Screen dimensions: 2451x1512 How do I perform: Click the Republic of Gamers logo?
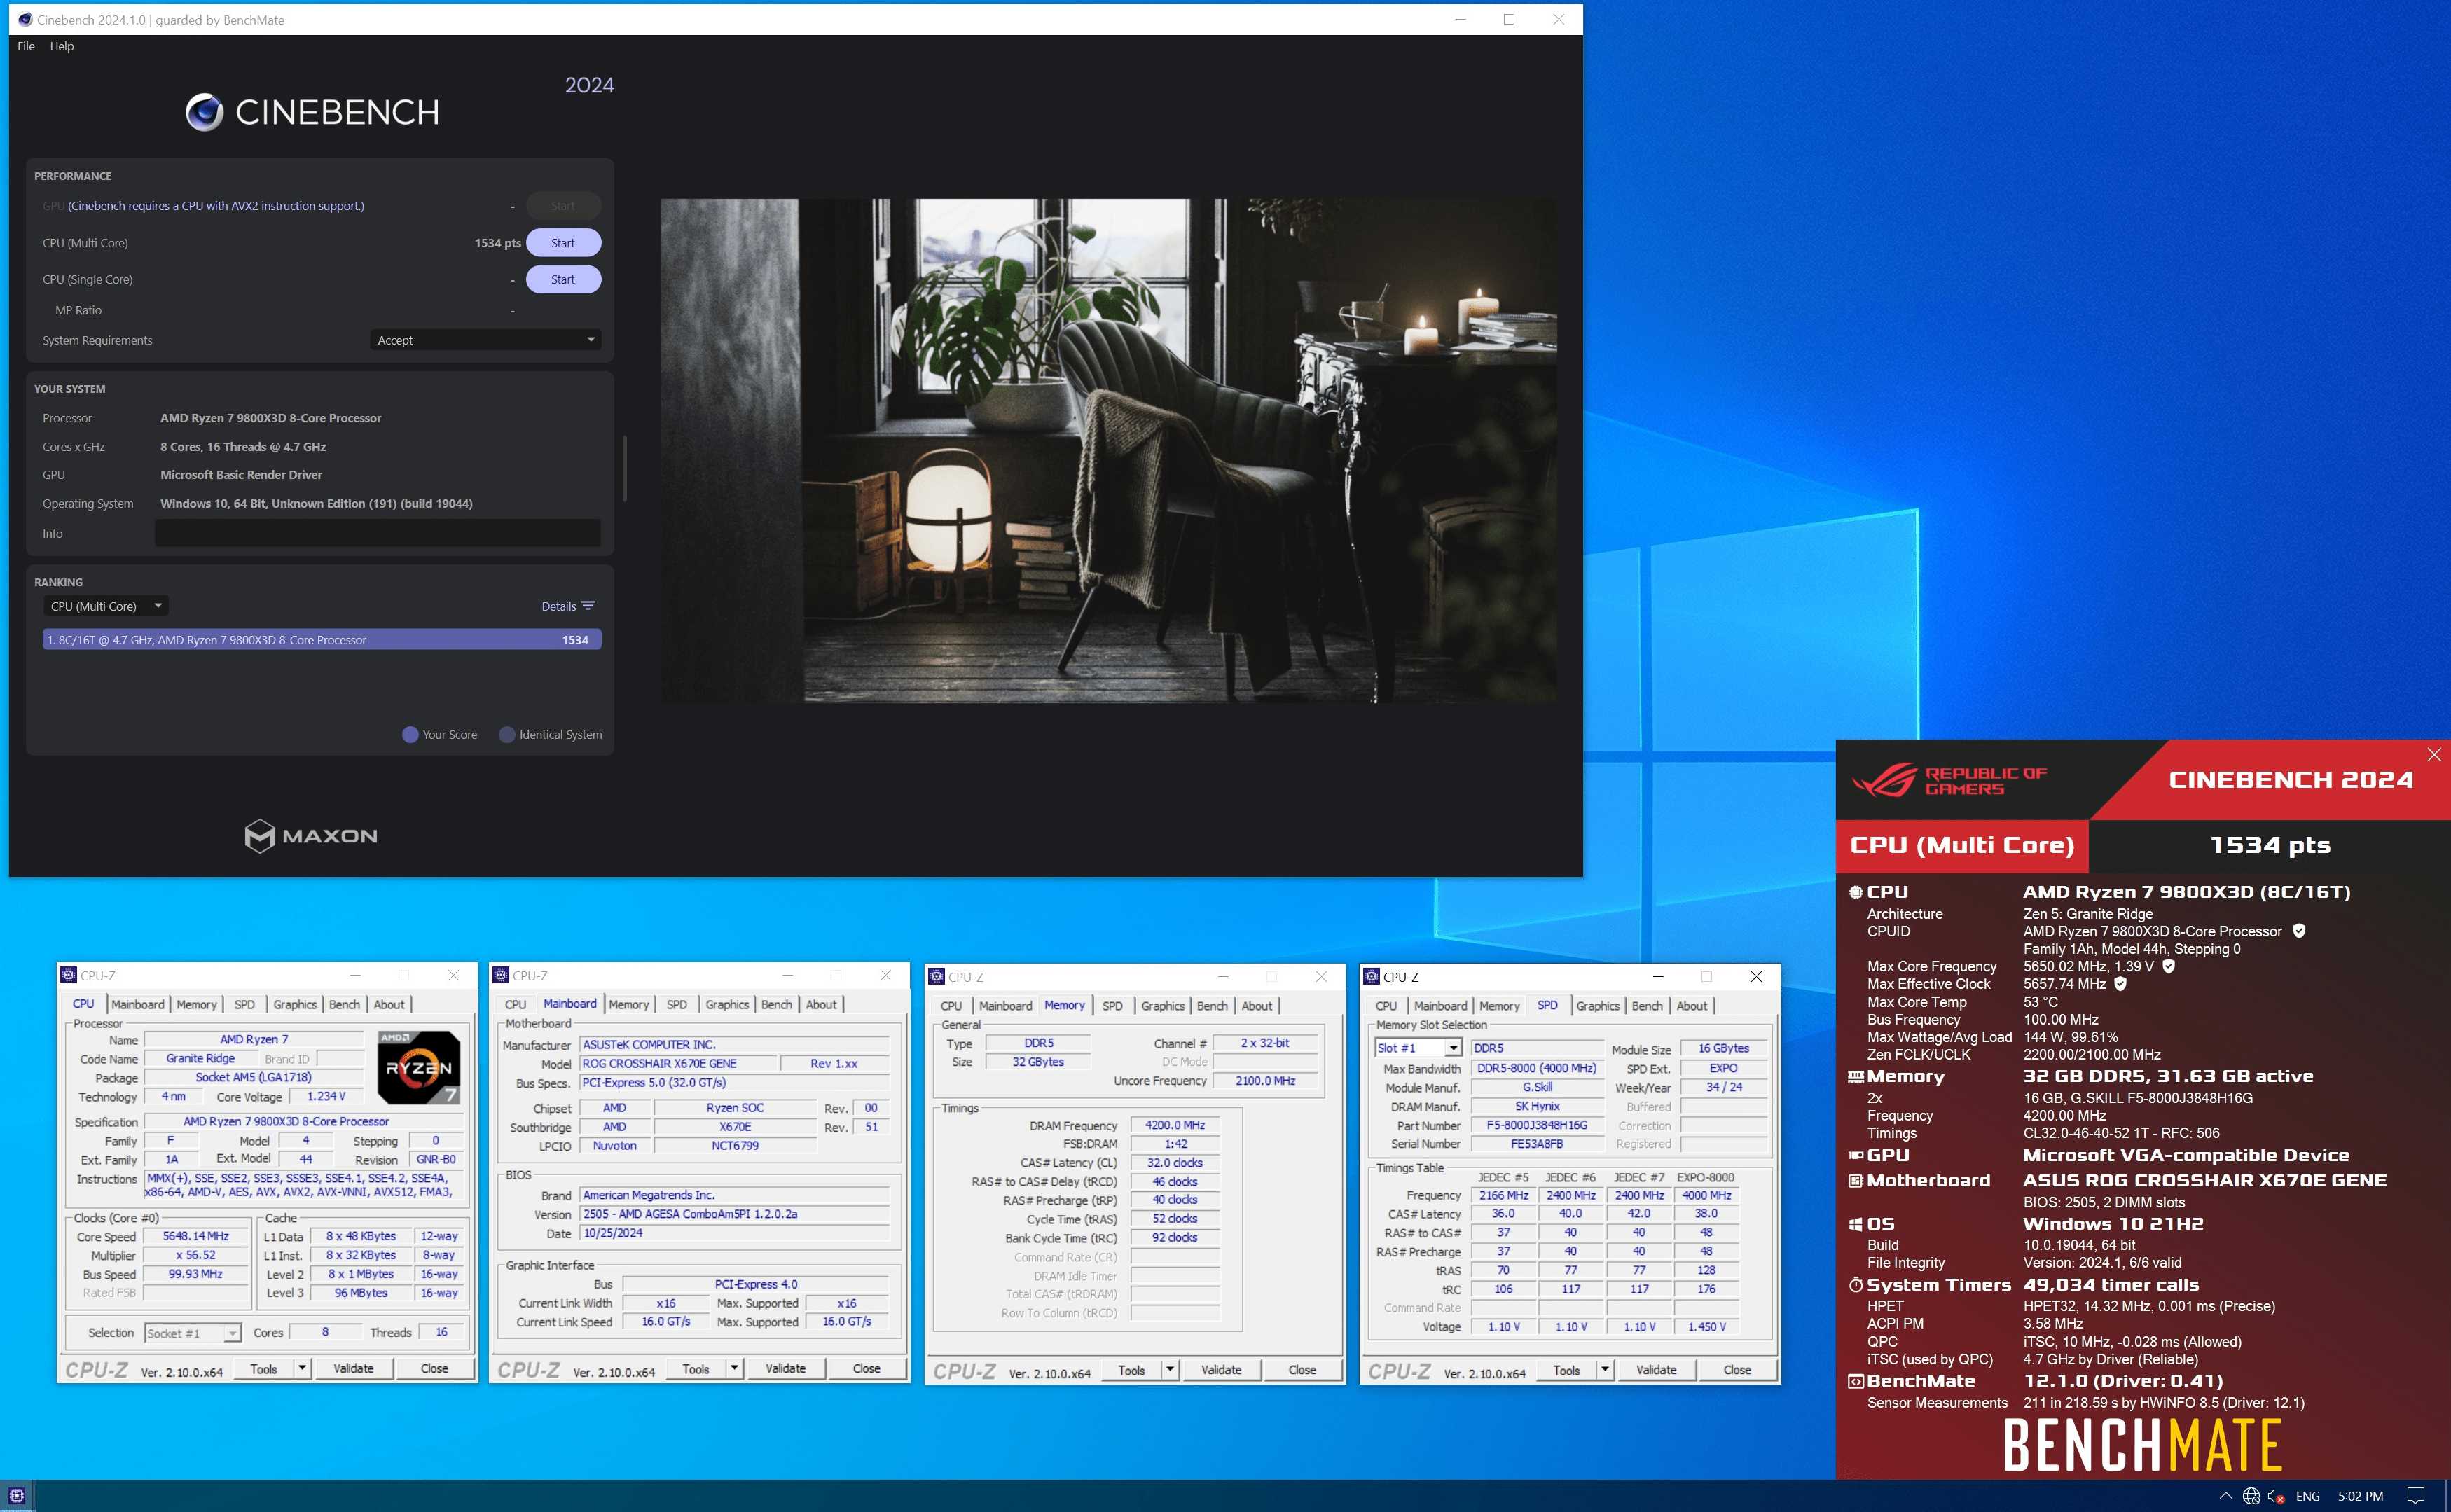[1948, 780]
